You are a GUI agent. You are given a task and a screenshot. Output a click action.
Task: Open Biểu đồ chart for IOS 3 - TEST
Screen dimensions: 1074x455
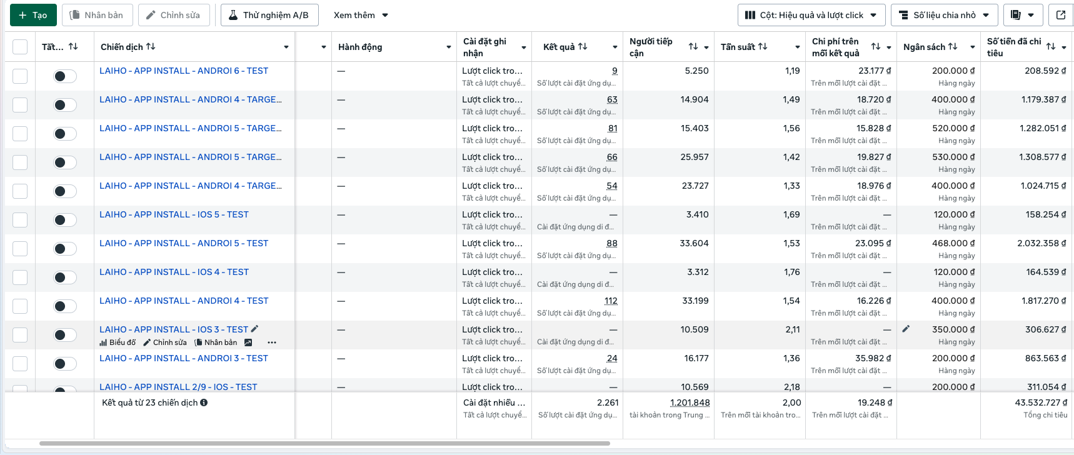[x=118, y=342]
